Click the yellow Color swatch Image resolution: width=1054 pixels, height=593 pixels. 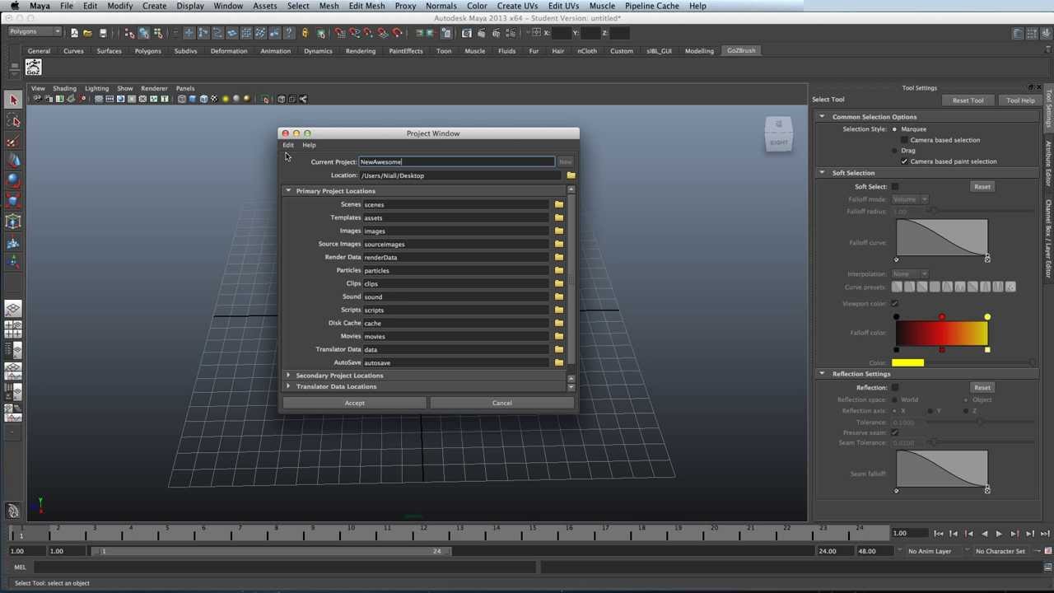pyautogui.click(x=907, y=363)
